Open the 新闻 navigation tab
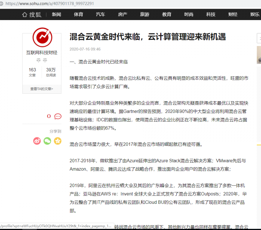Viewport: 261px width, 230px height. point(56,14)
